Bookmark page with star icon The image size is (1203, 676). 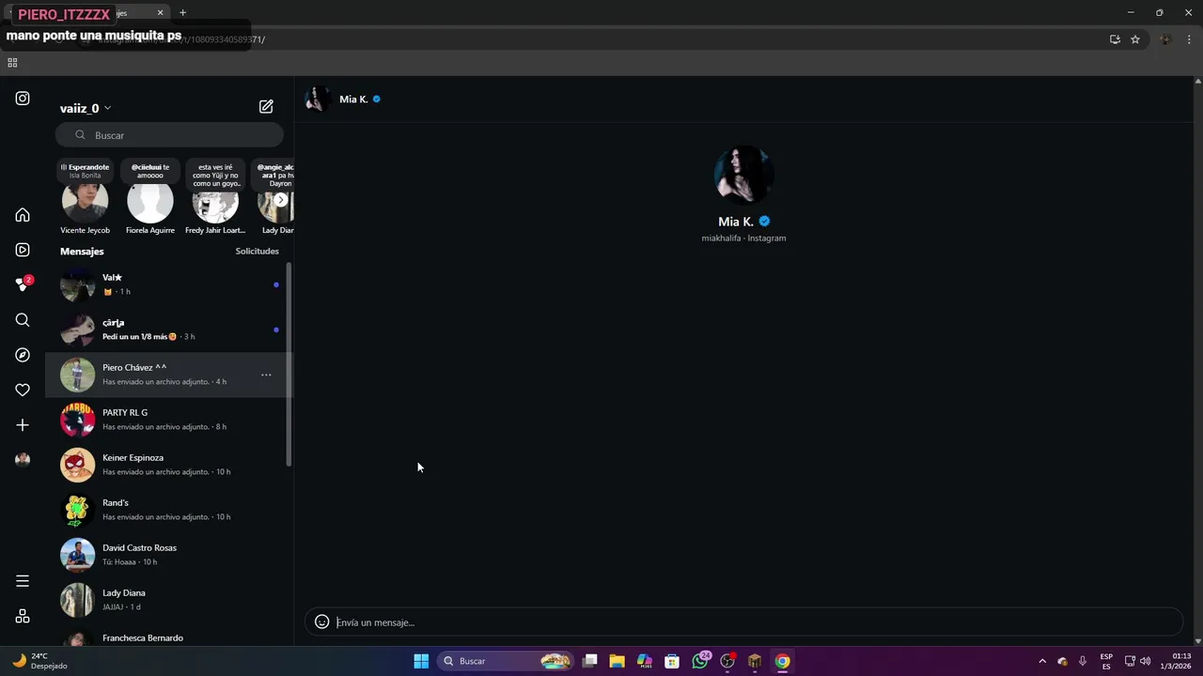click(1135, 39)
